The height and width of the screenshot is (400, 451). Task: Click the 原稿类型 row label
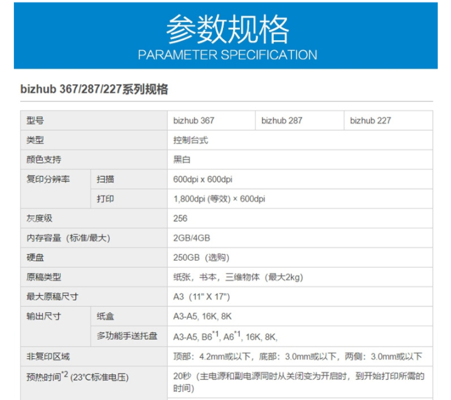coord(44,277)
